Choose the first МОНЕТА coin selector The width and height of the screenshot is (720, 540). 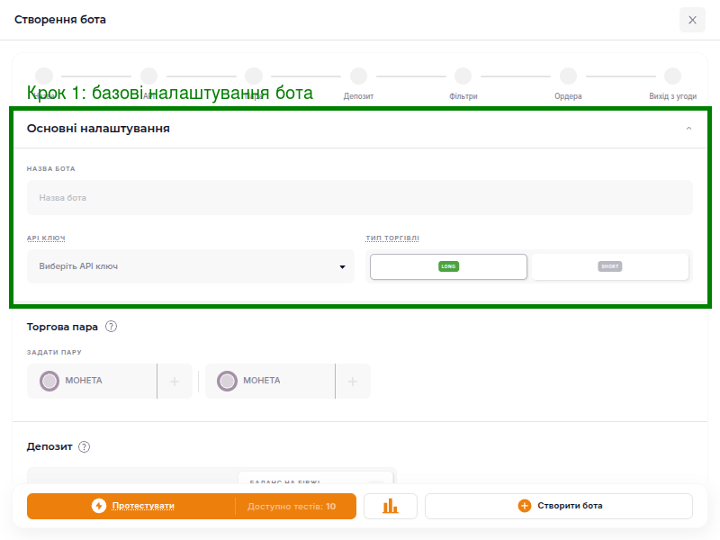click(x=92, y=381)
